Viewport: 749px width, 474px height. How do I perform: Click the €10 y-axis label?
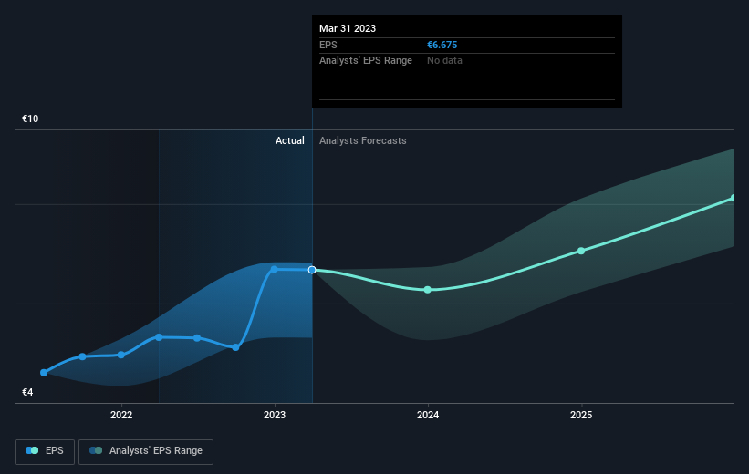pos(30,118)
